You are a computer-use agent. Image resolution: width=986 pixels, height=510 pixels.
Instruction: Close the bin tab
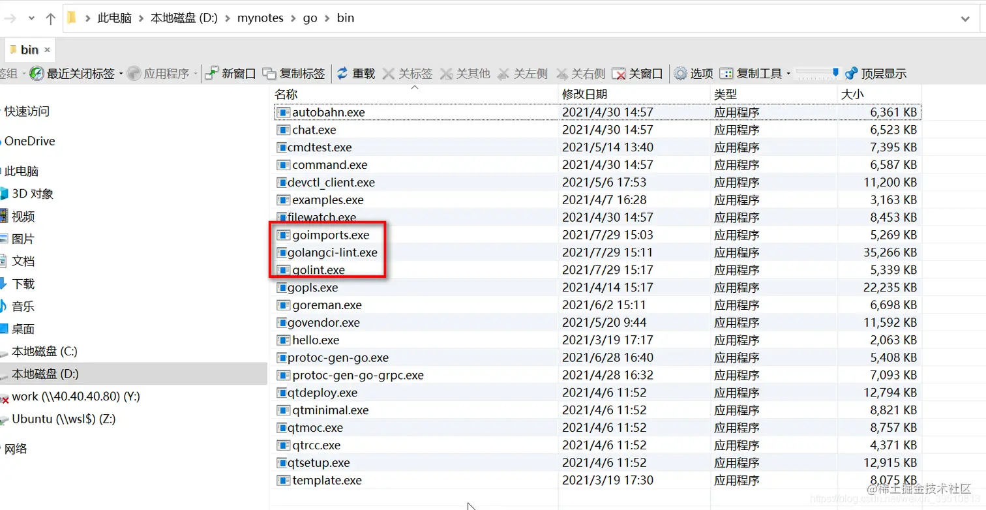coord(47,50)
